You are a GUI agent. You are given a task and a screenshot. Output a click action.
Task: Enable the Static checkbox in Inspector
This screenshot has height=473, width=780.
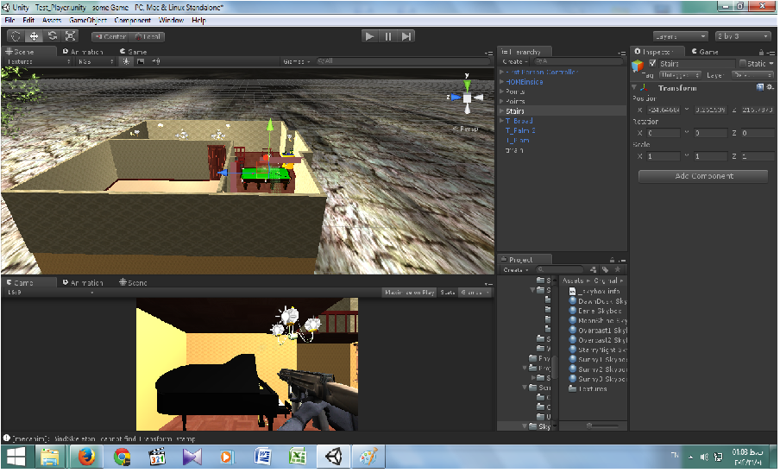[x=742, y=64]
